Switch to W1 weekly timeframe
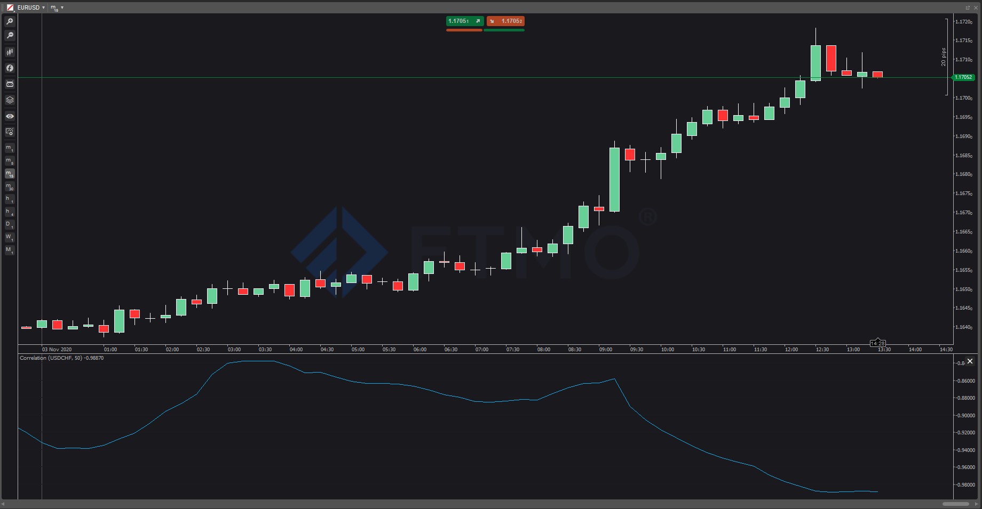 pyautogui.click(x=10, y=238)
